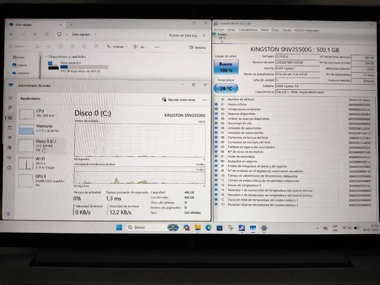Expand the OneDrive tree node
This screenshot has height=285, width=380.
pyautogui.click(x=8, y=73)
